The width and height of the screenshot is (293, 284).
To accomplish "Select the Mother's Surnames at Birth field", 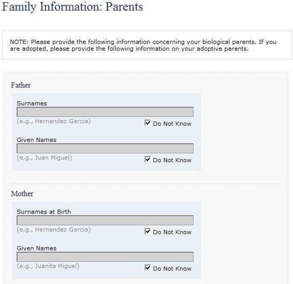I will 105,220.
